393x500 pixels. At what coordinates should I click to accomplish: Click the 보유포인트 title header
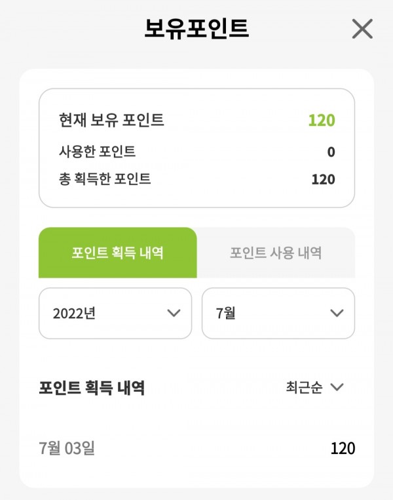(196, 29)
